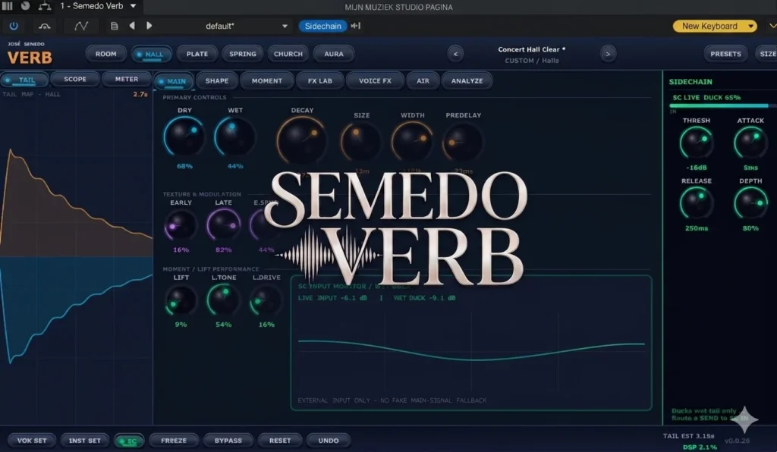This screenshot has height=452, width=777.
Task: Click the EARLY knob
Action: (181, 225)
